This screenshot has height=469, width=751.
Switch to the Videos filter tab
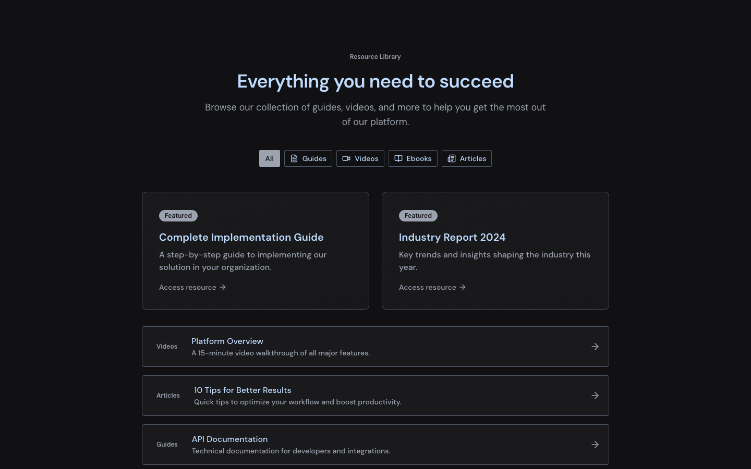[360, 158]
